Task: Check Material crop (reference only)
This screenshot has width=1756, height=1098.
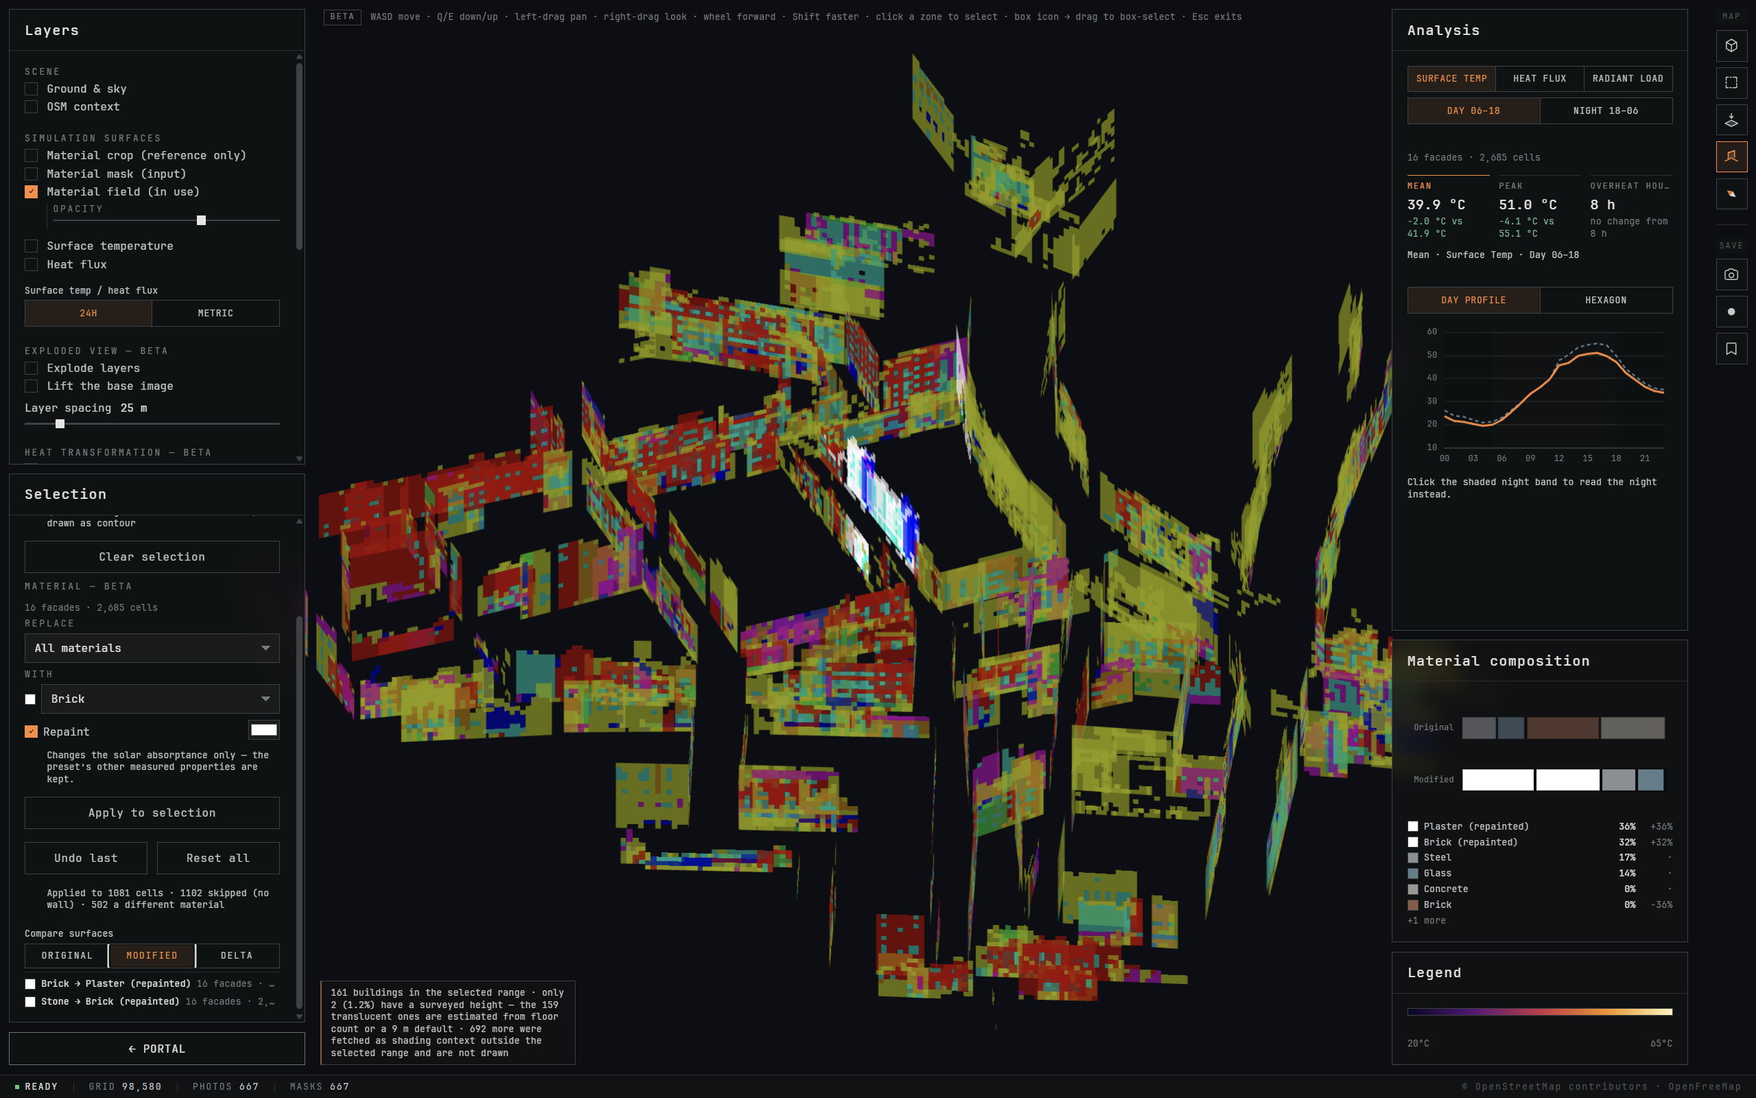Action: 31,155
